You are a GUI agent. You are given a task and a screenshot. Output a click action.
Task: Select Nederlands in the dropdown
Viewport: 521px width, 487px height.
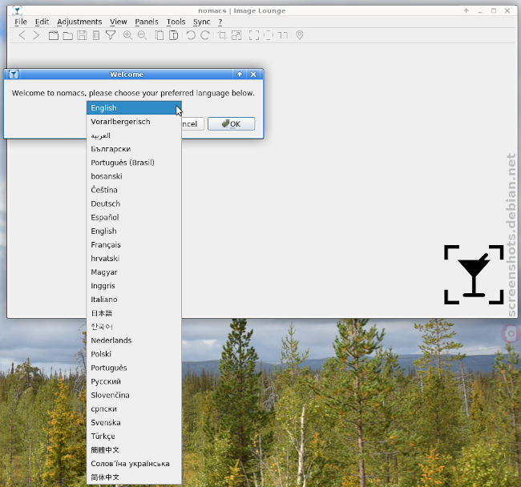pos(134,340)
